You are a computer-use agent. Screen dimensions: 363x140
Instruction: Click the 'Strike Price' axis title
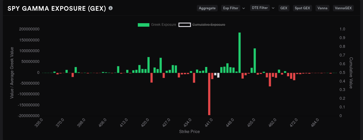(x=189, y=132)
